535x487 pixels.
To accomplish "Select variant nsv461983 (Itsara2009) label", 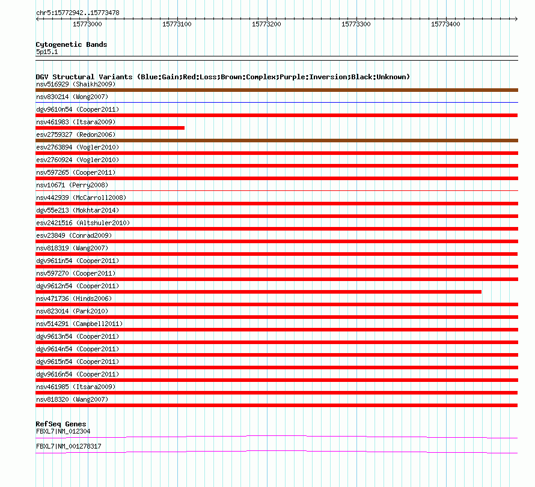I will (76, 122).
